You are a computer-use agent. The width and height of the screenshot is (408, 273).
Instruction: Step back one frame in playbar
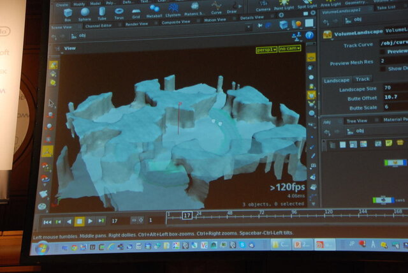(x=59, y=222)
